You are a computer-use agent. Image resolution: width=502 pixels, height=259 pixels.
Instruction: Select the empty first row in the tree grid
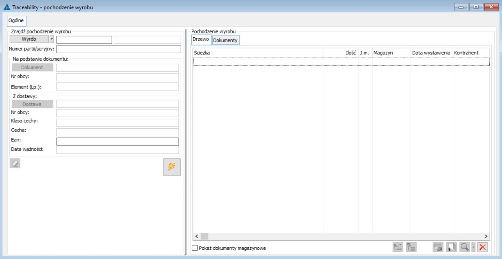click(x=341, y=61)
